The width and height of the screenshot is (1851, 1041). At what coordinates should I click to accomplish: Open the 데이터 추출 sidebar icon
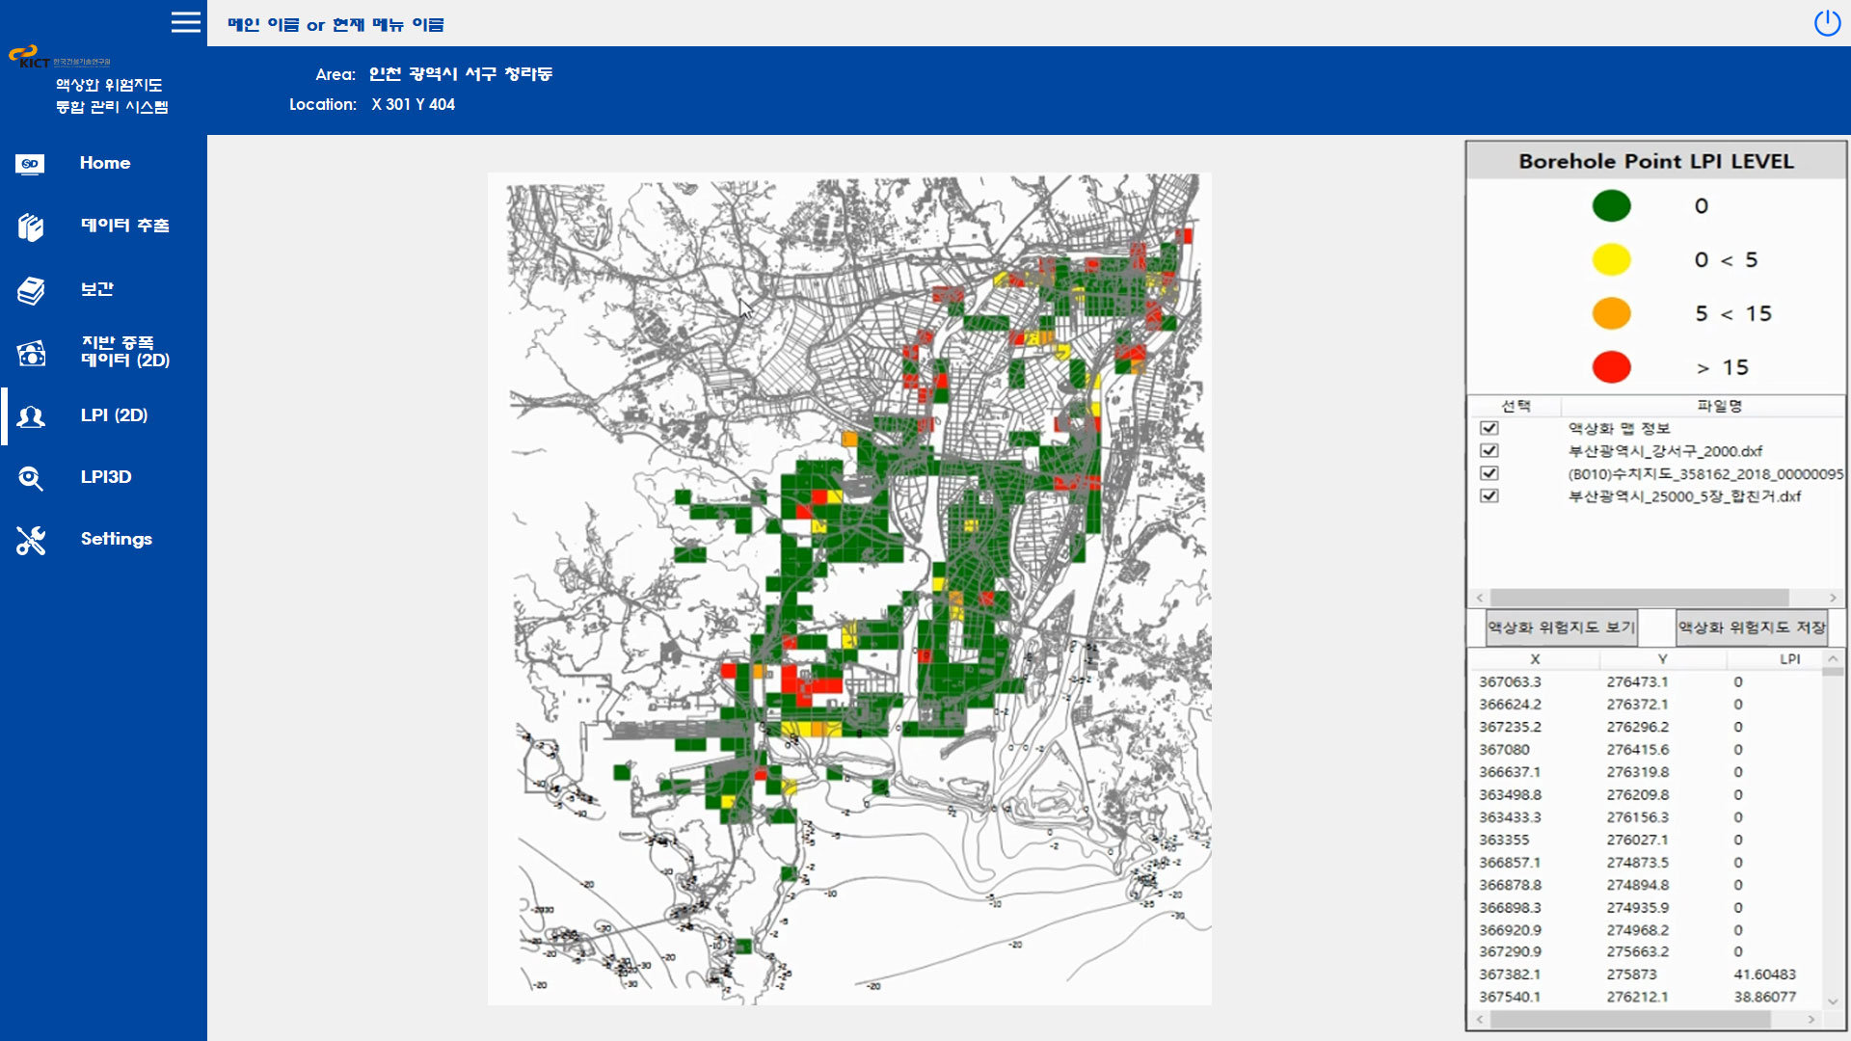tap(31, 227)
